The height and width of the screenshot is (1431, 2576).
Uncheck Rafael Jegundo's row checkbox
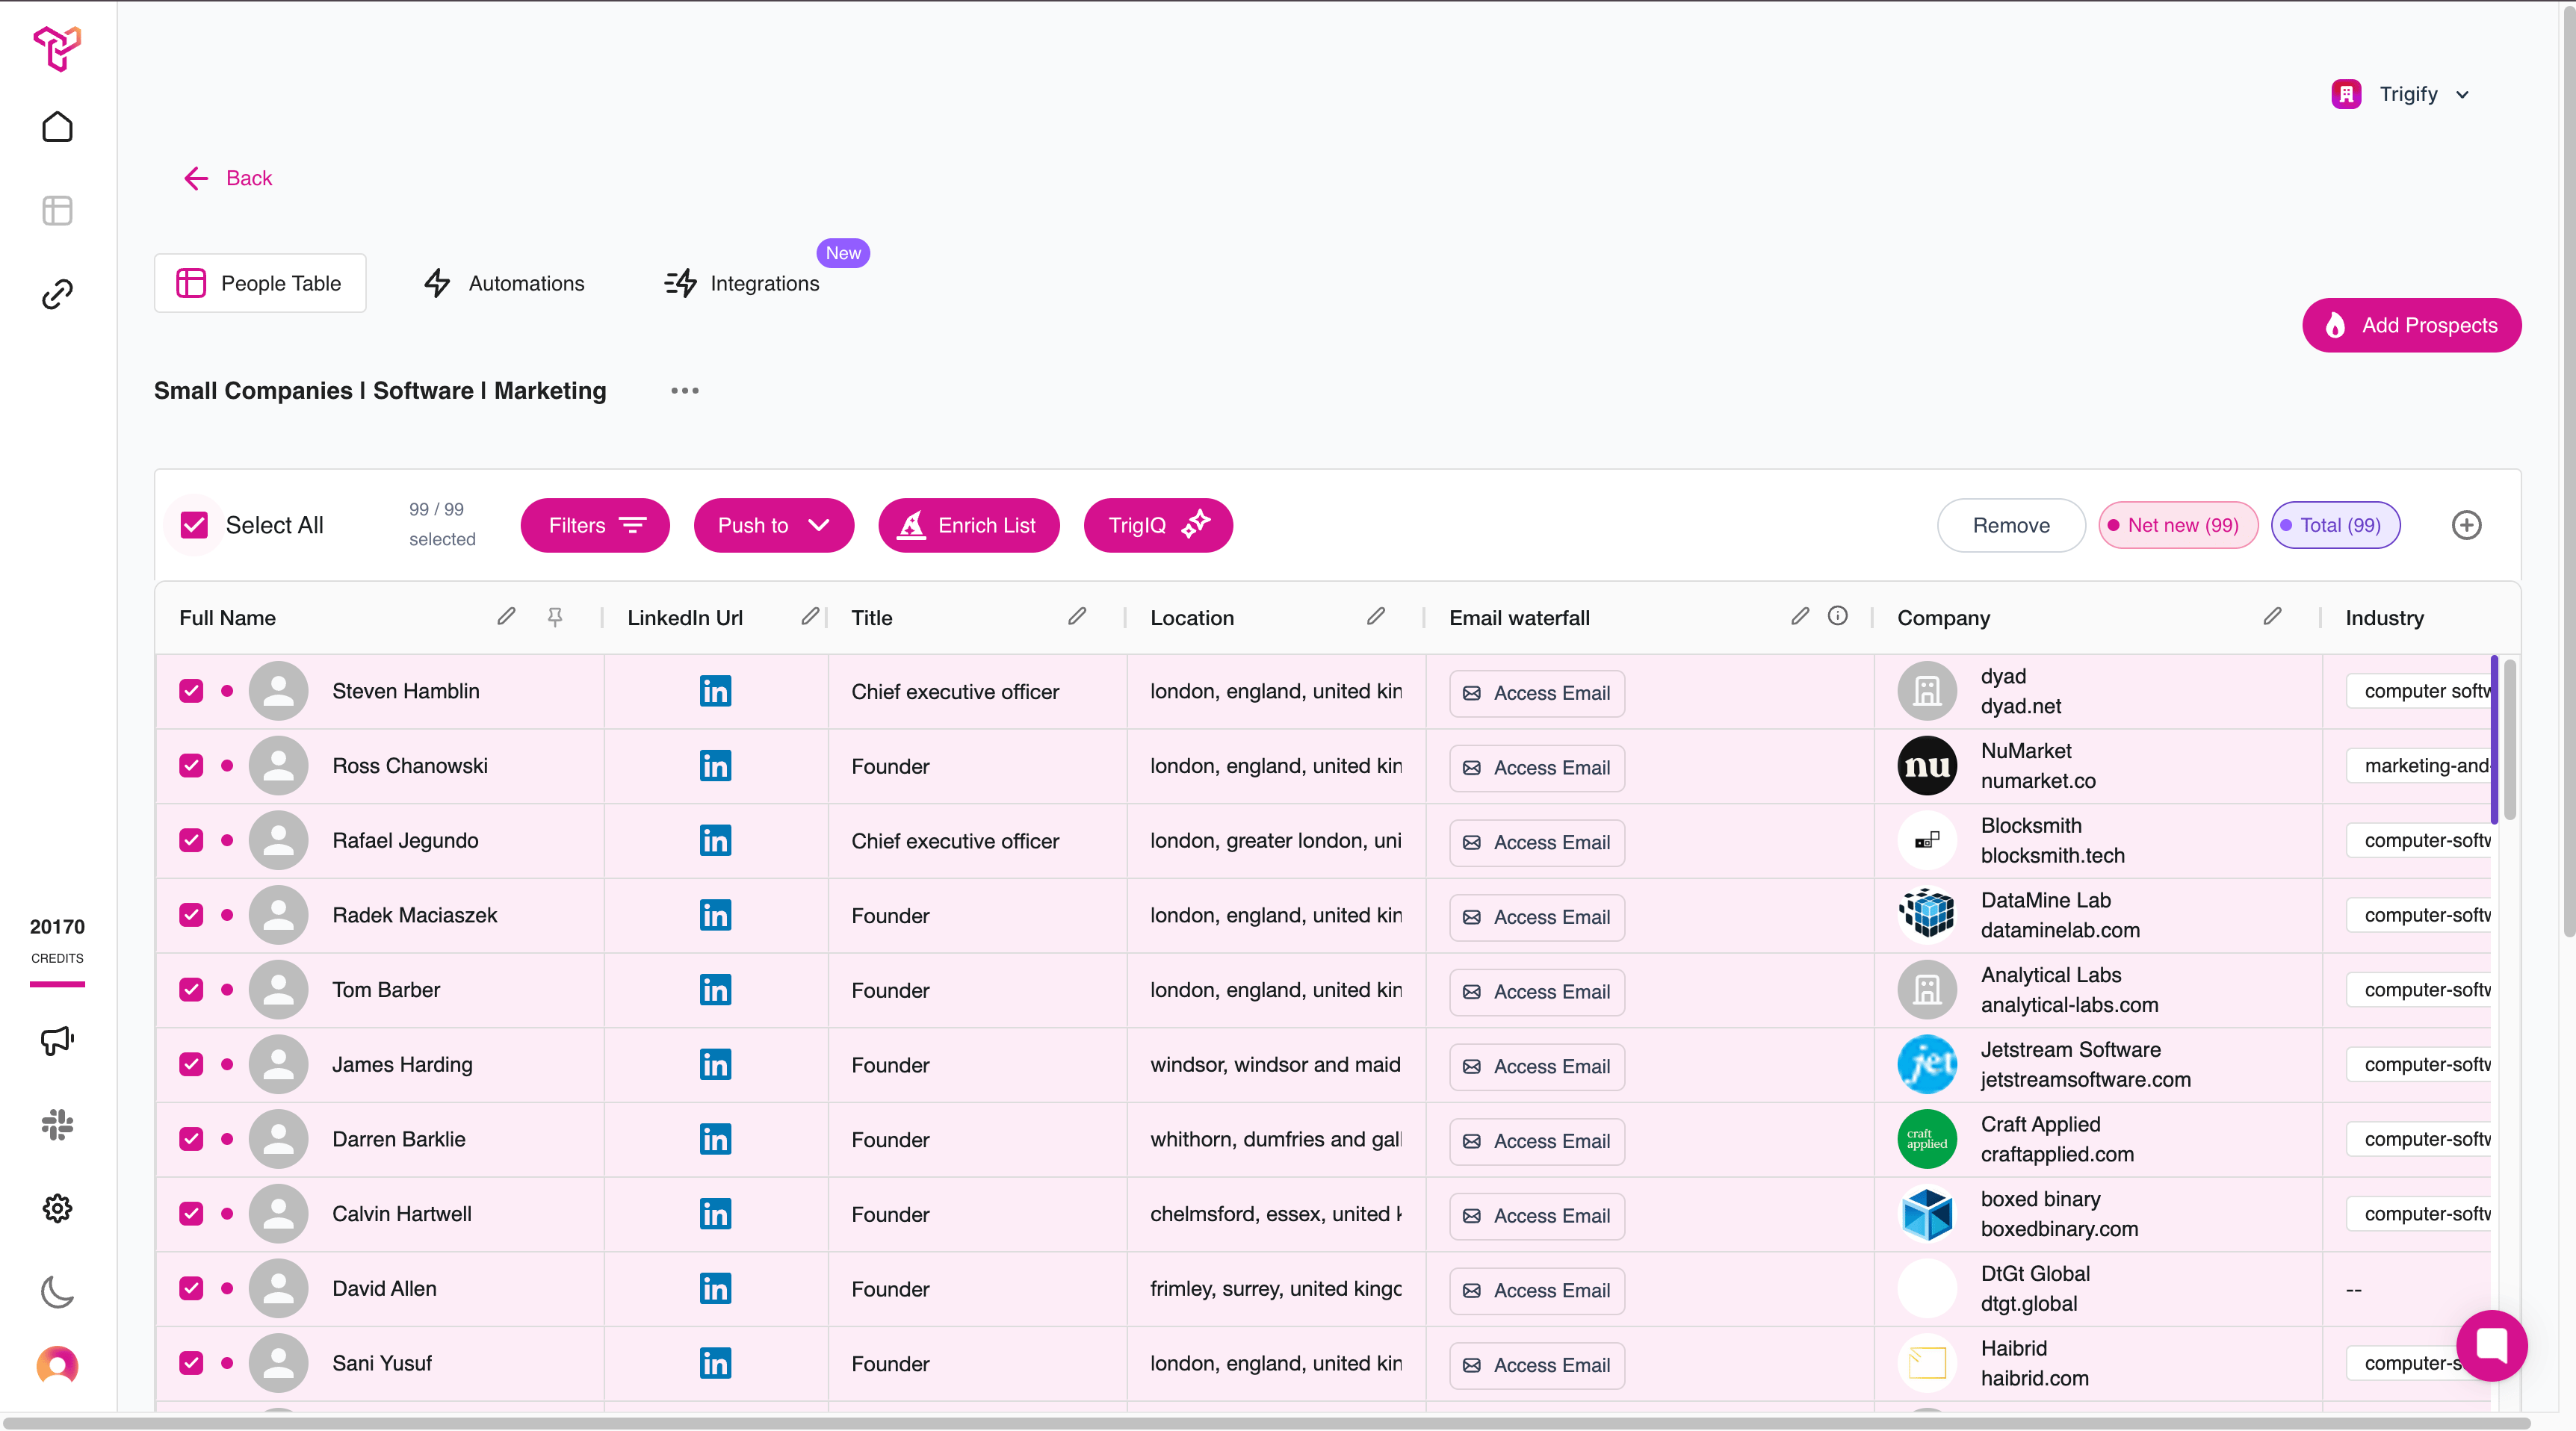191,841
